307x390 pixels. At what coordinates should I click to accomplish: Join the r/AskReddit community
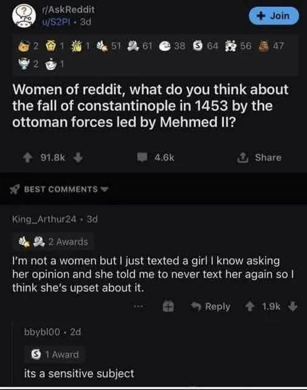coord(274,16)
